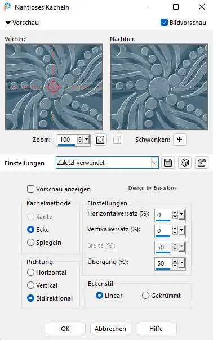
Task: Click the PaintShop Pro app icon in title bar
Action: 7,7
